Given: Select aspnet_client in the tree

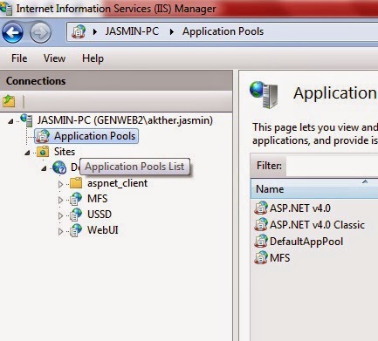Looking at the screenshot, I should 117,183.
